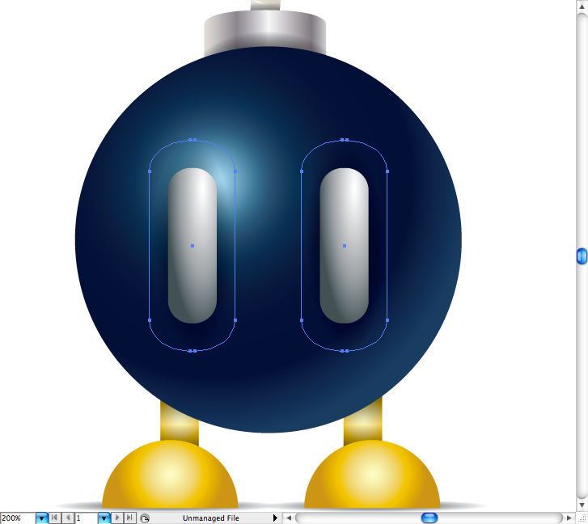Jump to the last artboard

129,518
